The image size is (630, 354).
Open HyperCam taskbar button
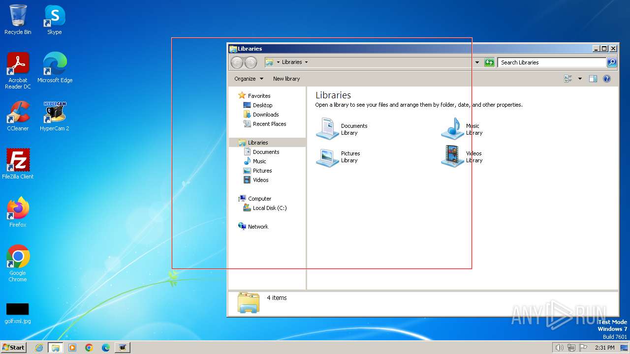(x=123, y=348)
